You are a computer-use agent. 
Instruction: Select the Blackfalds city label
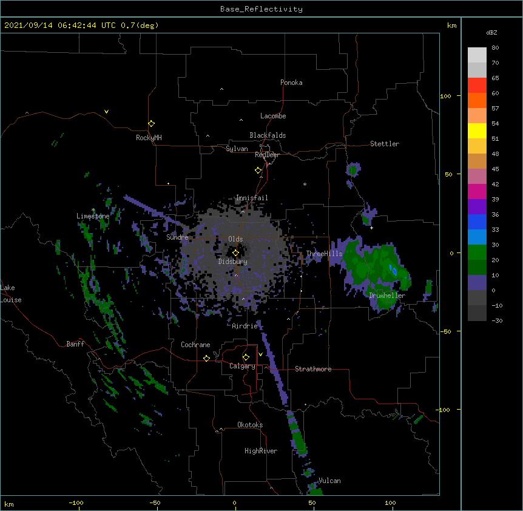pos(268,135)
